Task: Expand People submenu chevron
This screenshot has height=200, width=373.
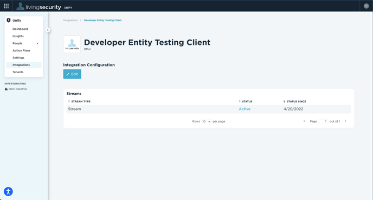Action: click(x=37, y=43)
